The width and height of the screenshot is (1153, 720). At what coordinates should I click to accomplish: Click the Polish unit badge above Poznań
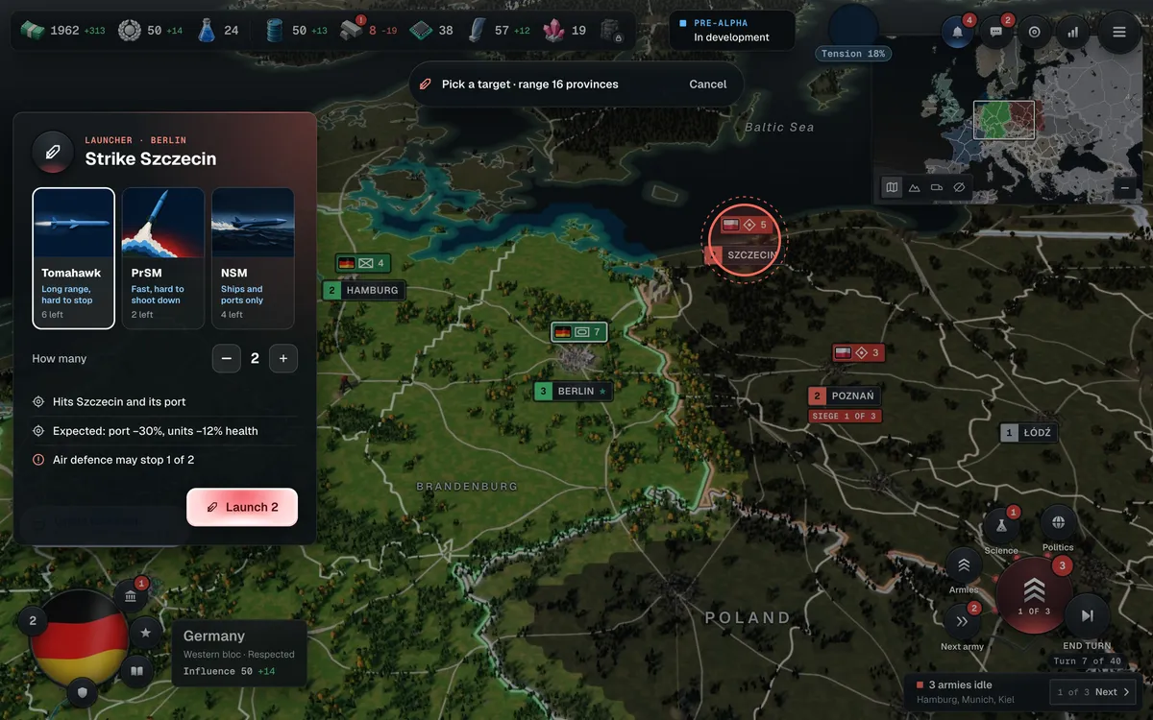tap(858, 353)
